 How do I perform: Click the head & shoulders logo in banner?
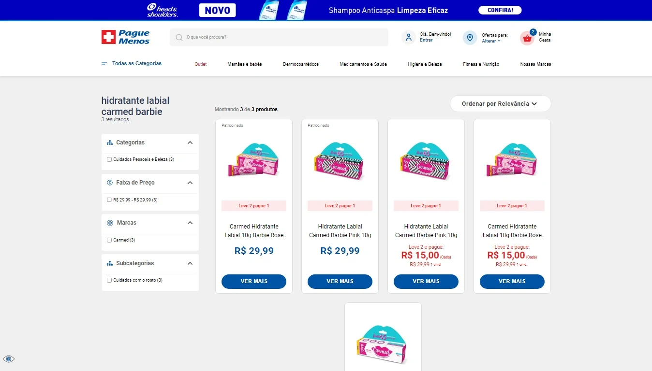tap(163, 10)
